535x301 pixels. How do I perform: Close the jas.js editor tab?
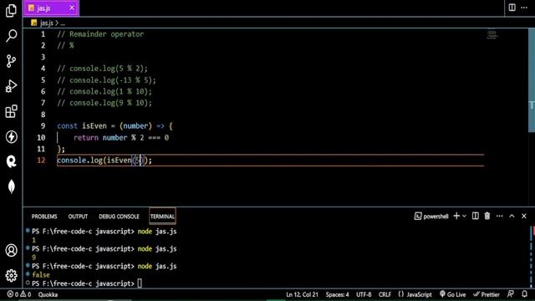click(x=72, y=8)
